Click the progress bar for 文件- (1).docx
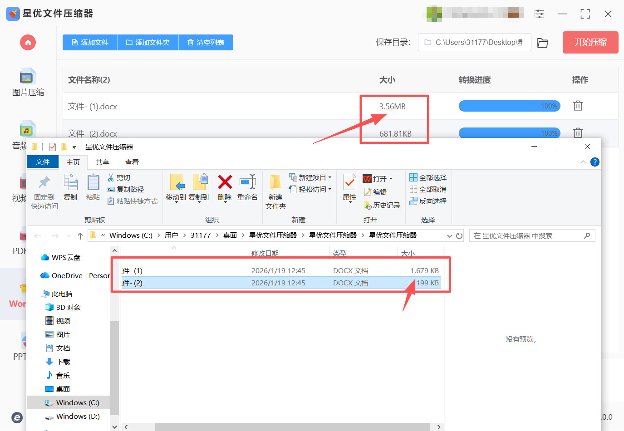 coord(510,106)
